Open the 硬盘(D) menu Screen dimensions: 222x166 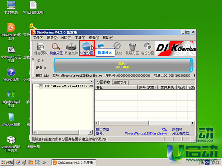pos(52,38)
